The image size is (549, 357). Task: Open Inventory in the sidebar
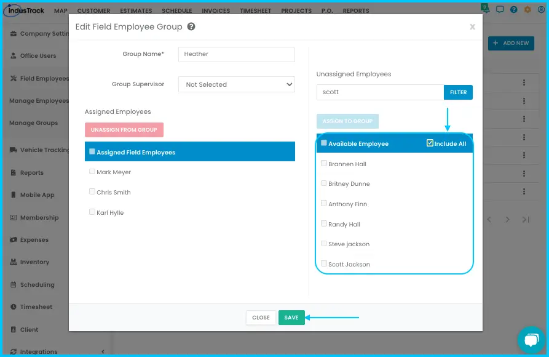30,262
